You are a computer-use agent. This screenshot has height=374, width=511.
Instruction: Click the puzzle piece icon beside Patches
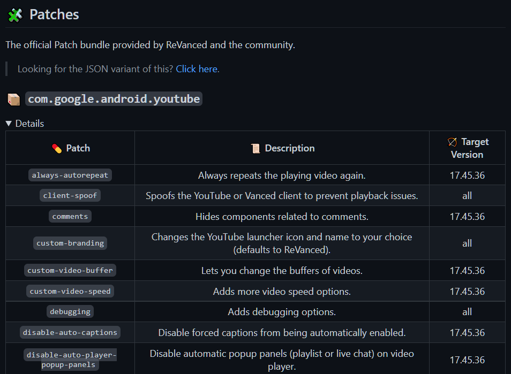15,15
